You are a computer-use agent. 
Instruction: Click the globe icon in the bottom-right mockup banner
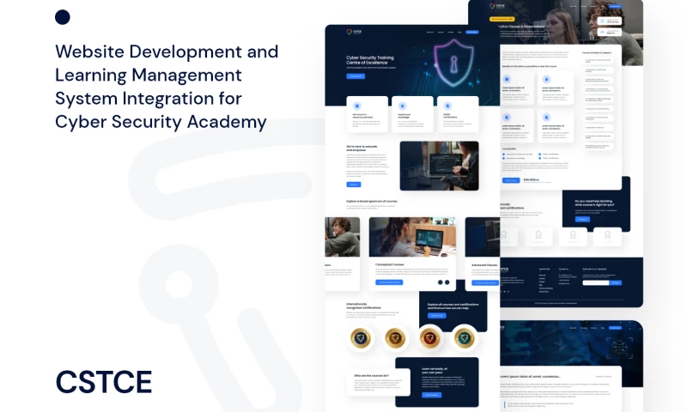coord(619,348)
